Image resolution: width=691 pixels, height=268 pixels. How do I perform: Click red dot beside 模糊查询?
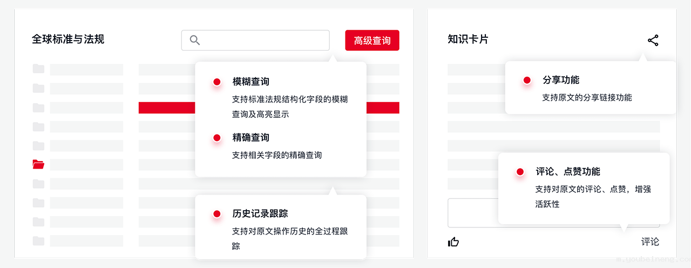coord(216,82)
